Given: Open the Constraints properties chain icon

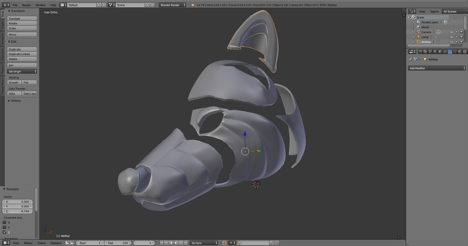Looking at the screenshot, I should (x=445, y=52).
